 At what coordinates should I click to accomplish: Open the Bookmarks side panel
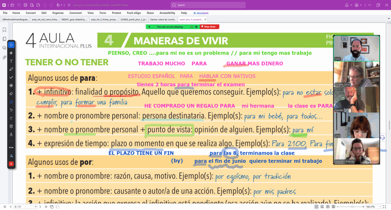tap(4, 30)
